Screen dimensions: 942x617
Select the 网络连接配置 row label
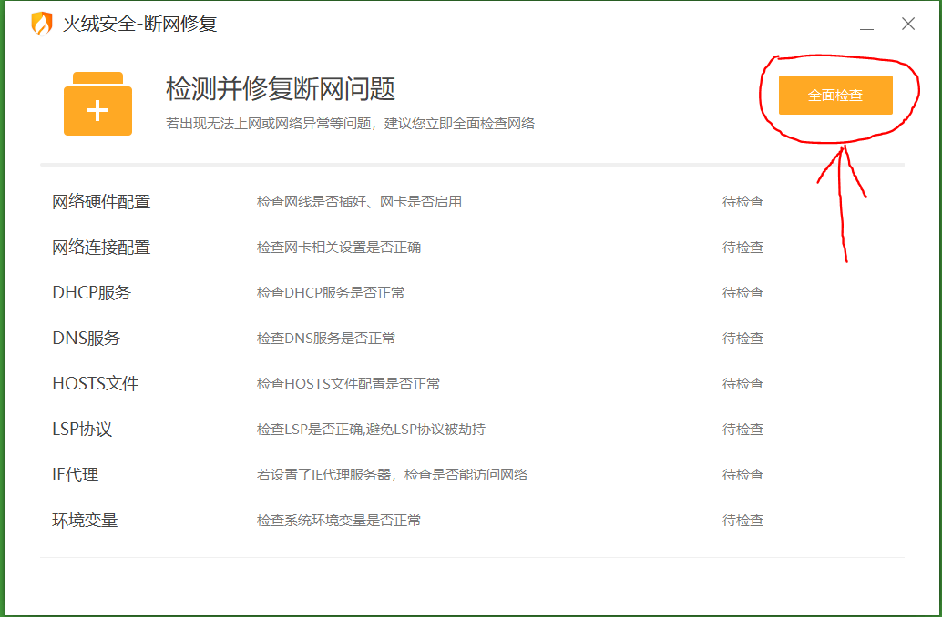click(x=101, y=248)
